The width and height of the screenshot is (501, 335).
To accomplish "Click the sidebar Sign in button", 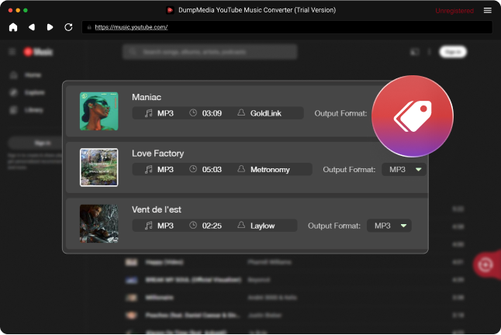I will click(36, 143).
